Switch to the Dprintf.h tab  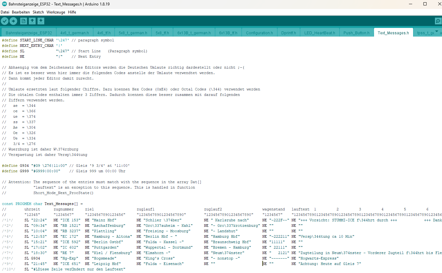288,33
